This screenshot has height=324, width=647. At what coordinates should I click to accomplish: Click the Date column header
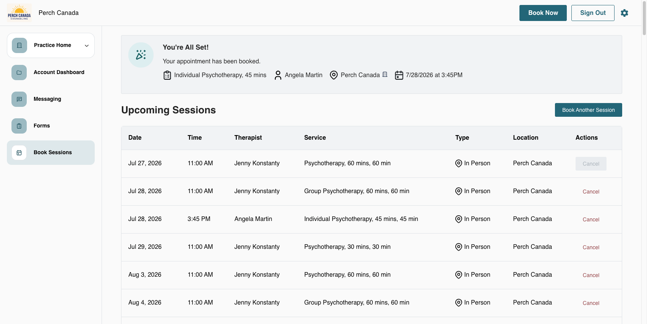pos(135,138)
